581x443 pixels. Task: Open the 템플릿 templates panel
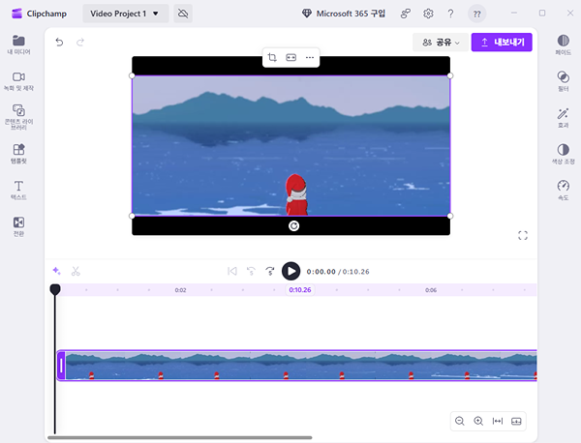tap(17, 153)
